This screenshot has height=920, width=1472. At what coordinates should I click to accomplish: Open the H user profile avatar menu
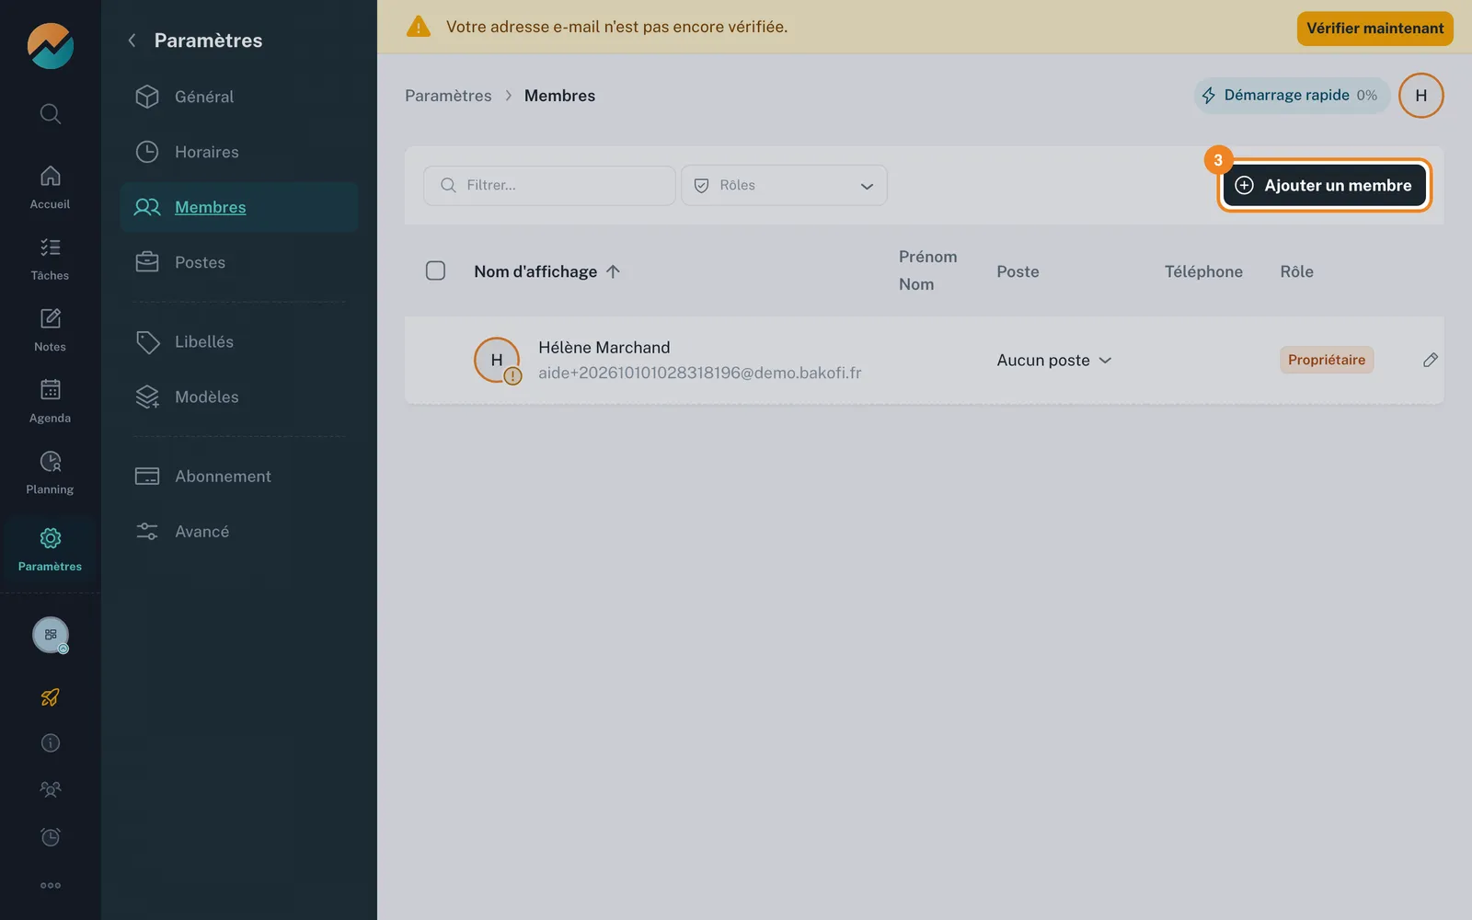(x=1421, y=96)
